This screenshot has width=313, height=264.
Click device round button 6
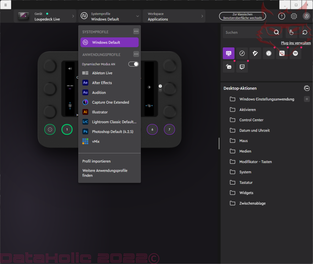[152, 130]
